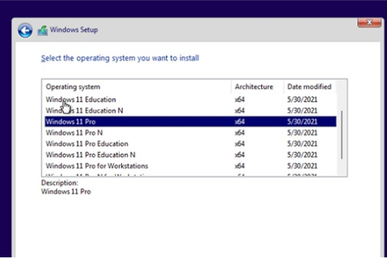Pick Windows 11 Pro Education
Image resolution: width=387 pixels, height=258 pixels.
coord(191,144)
